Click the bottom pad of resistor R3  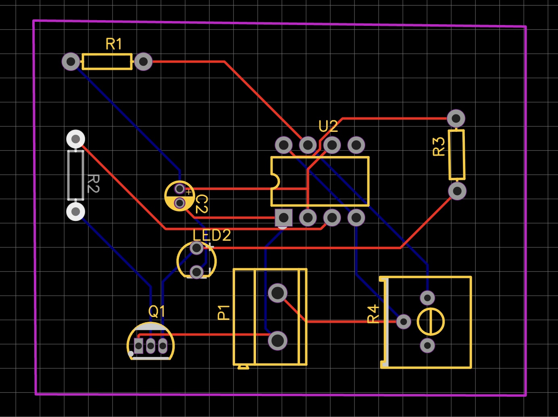(x=457, y=191)
